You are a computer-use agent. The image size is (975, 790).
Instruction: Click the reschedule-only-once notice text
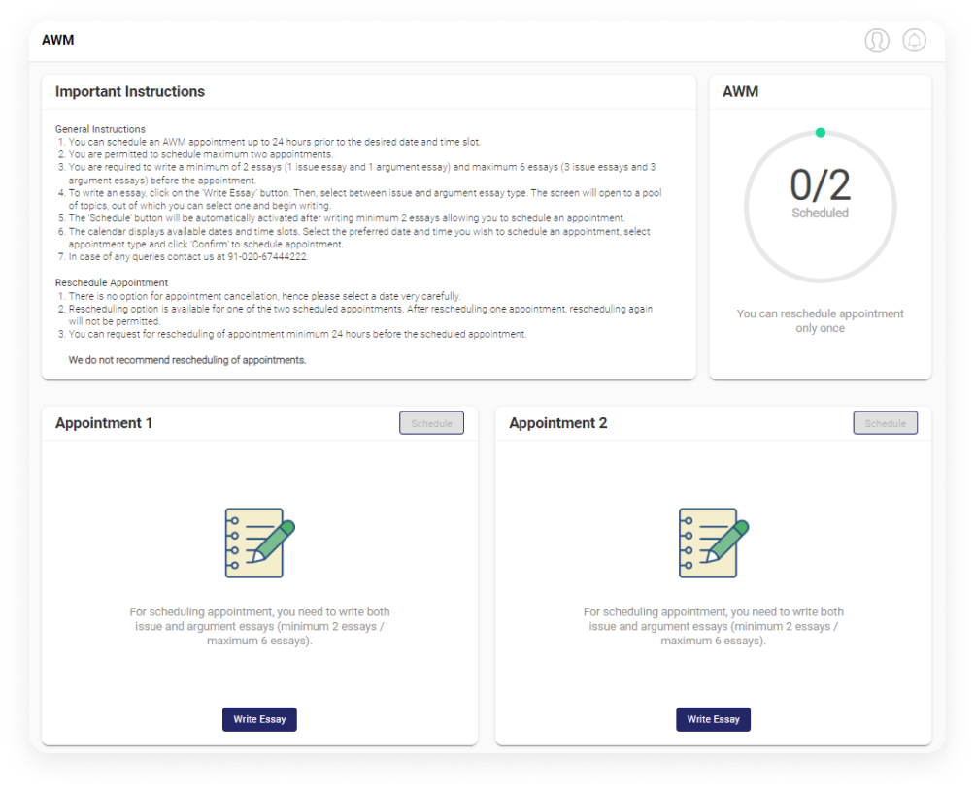(x=820, y=320)
